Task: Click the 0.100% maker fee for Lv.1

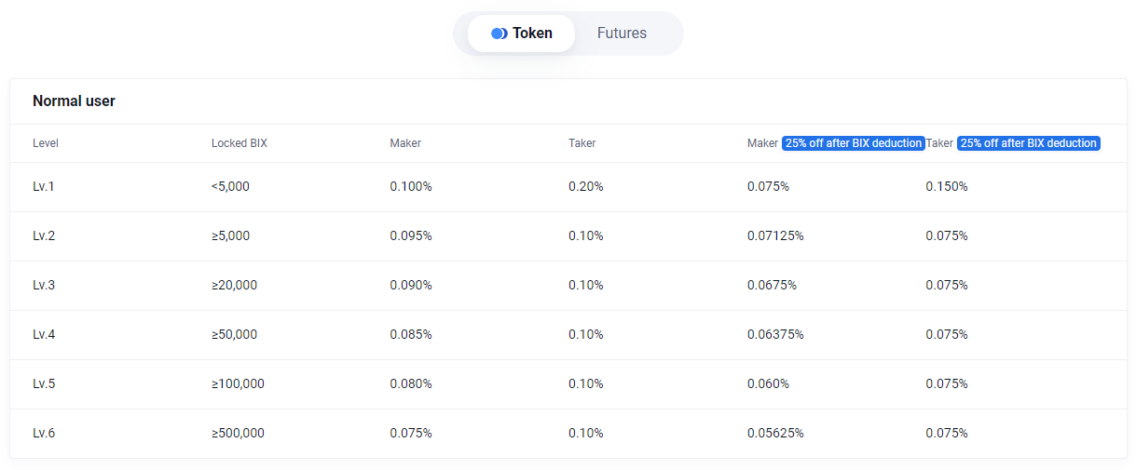Action: 411,186
